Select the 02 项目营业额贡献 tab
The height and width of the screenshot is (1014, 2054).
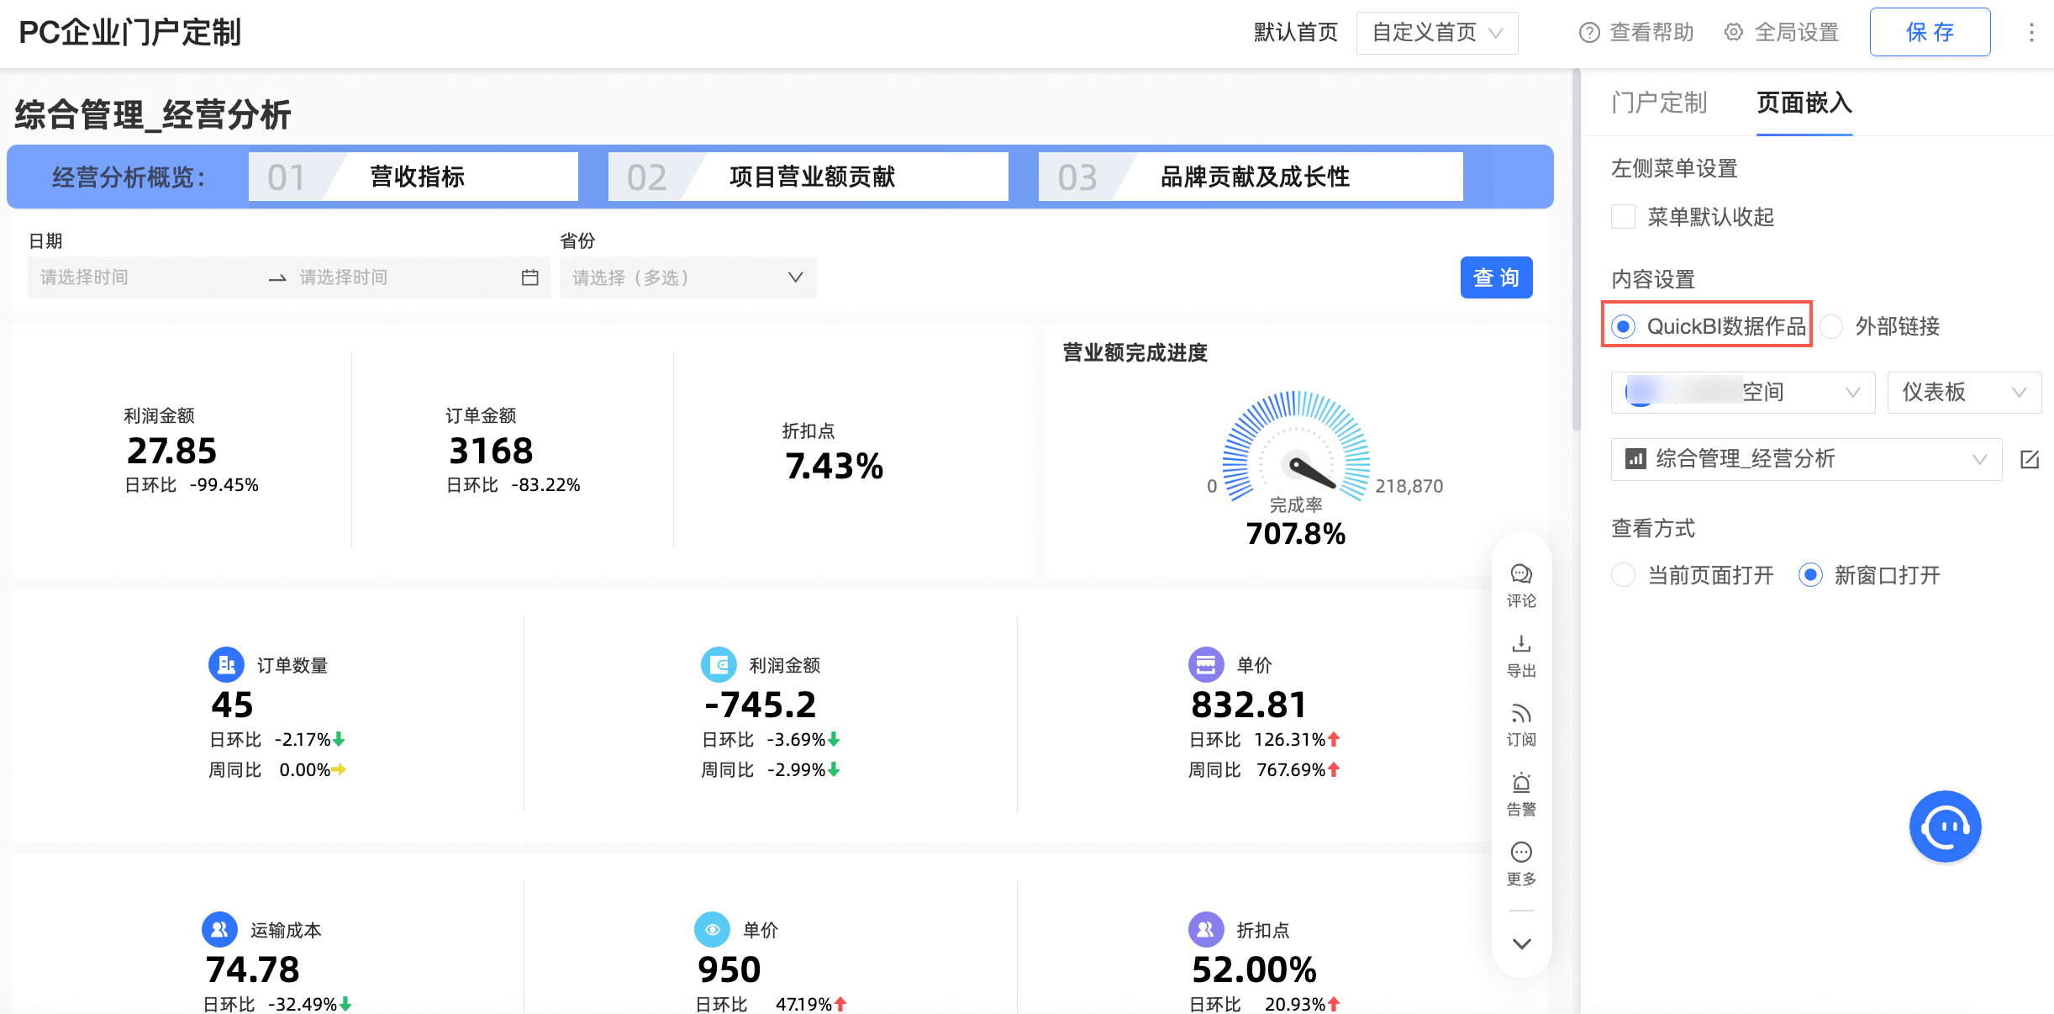click(x=808, y=177)
